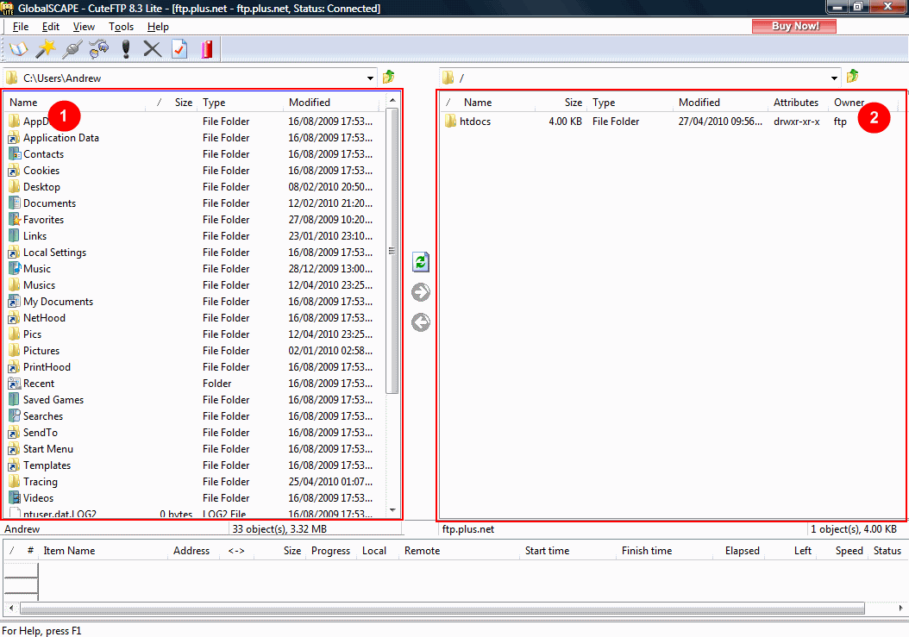The width and height of the screenshot is (909, 637).
Task: Click local list vertical scrollbar thumb
Action: click(x=392, y=250)
